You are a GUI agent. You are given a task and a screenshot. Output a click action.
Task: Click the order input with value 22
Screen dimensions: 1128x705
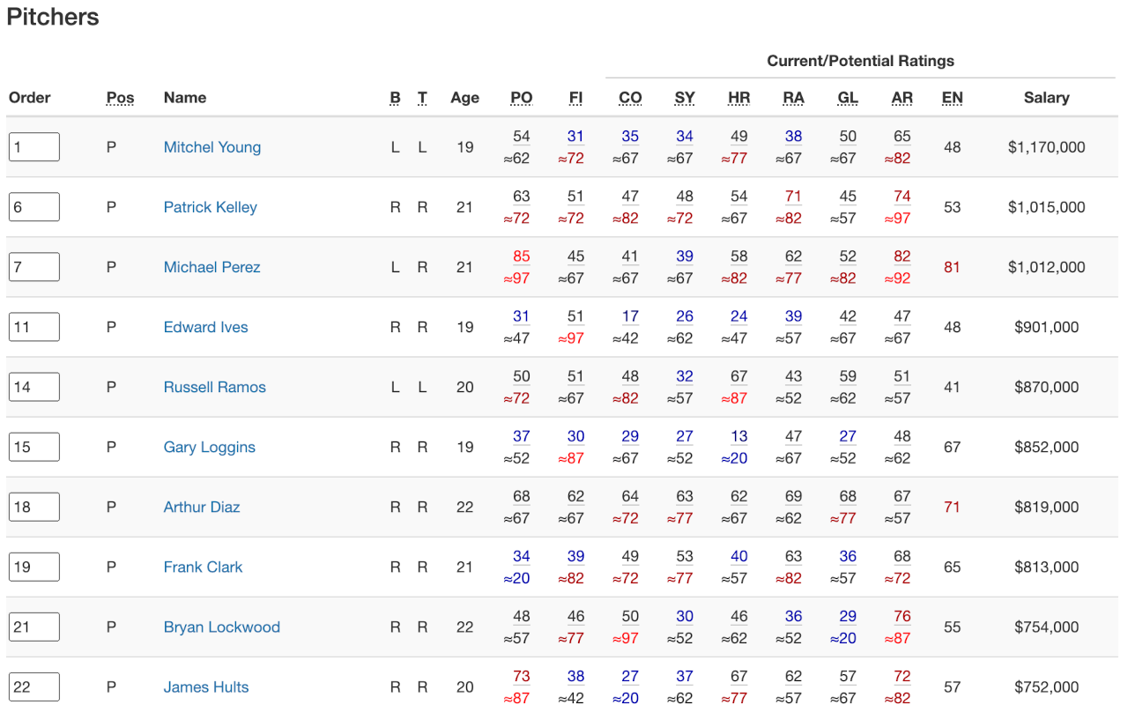[34, 686]
